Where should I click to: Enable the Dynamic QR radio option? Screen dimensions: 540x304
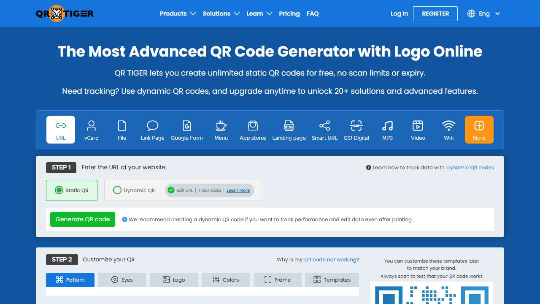[x=117, y=190]
